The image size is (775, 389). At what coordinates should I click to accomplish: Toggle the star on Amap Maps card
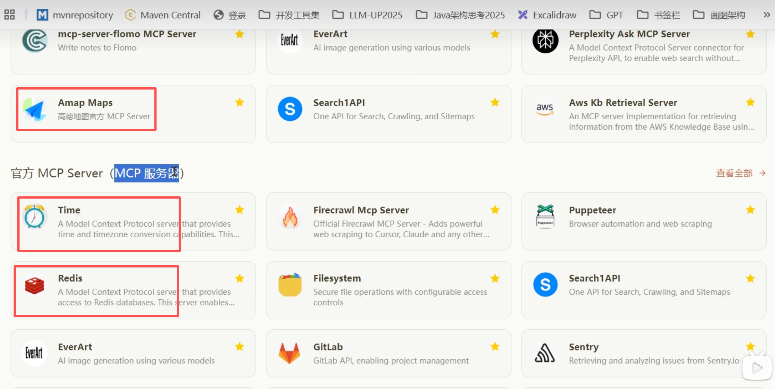[x=240, y=102]
